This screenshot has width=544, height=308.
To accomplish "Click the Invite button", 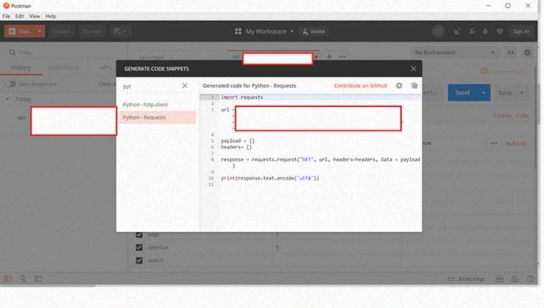I will (314, 31).
